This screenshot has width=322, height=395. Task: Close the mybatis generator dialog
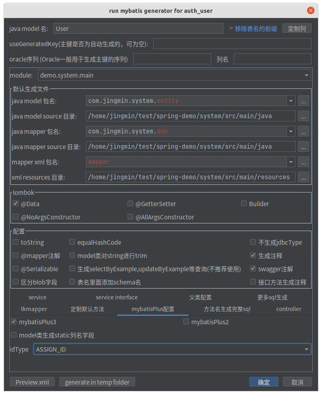(x=311, y=10)
